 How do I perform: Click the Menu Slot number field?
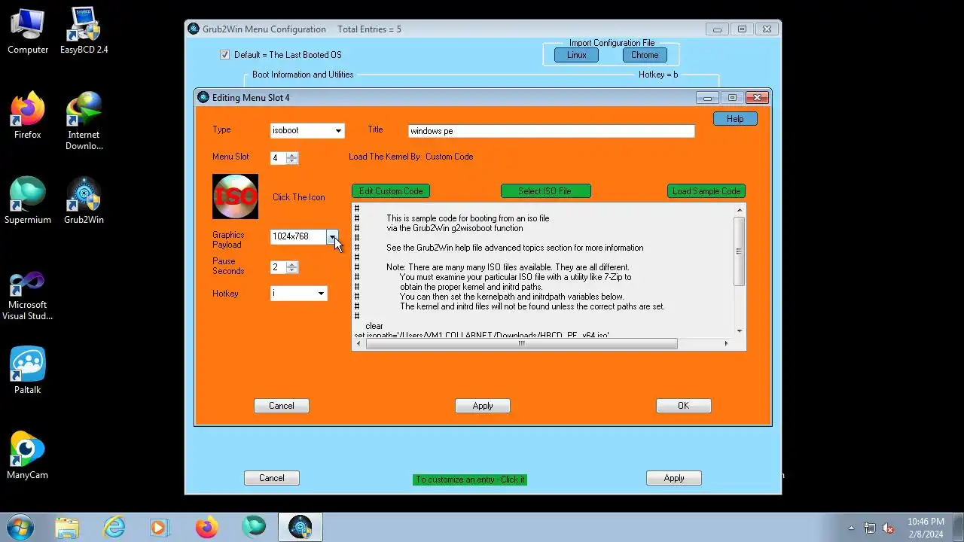point(279,158)
